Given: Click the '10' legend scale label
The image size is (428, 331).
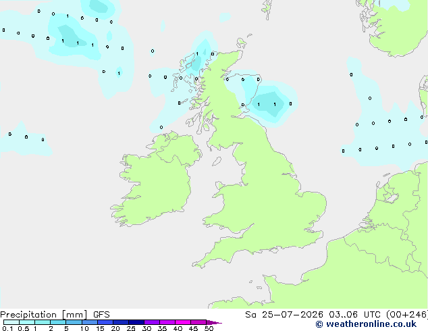Looking at the screenshot, I should [x=84, y=328].
